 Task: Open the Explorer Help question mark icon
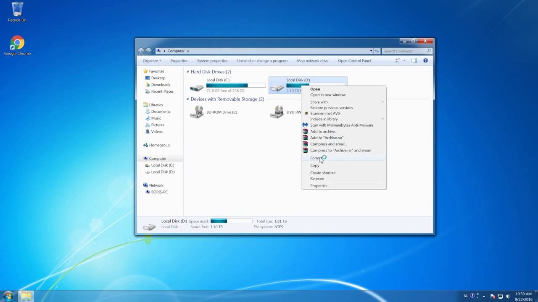pyautogui.click(x=425, y=60)
